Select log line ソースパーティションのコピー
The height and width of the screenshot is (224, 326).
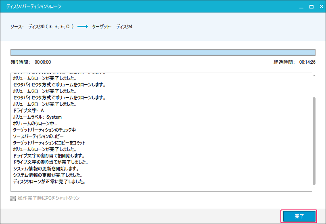tap(38, 136)
